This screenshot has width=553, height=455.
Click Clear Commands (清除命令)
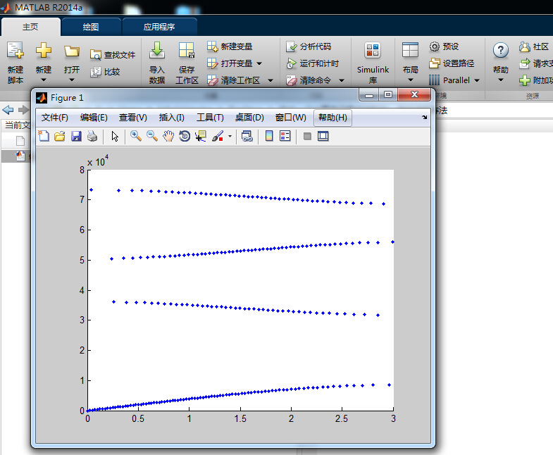(309, 80)
